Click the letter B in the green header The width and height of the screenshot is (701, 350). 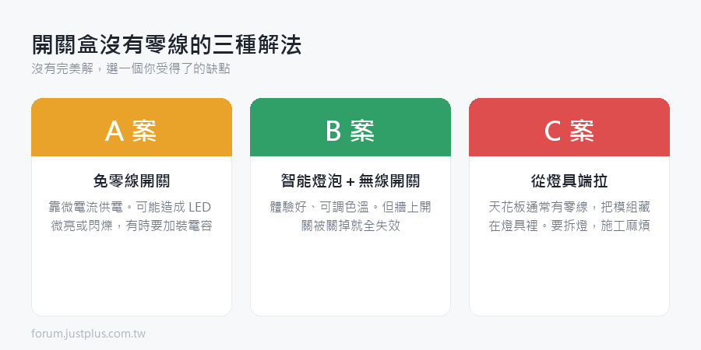pyautogui.click(x=333, y=131)
